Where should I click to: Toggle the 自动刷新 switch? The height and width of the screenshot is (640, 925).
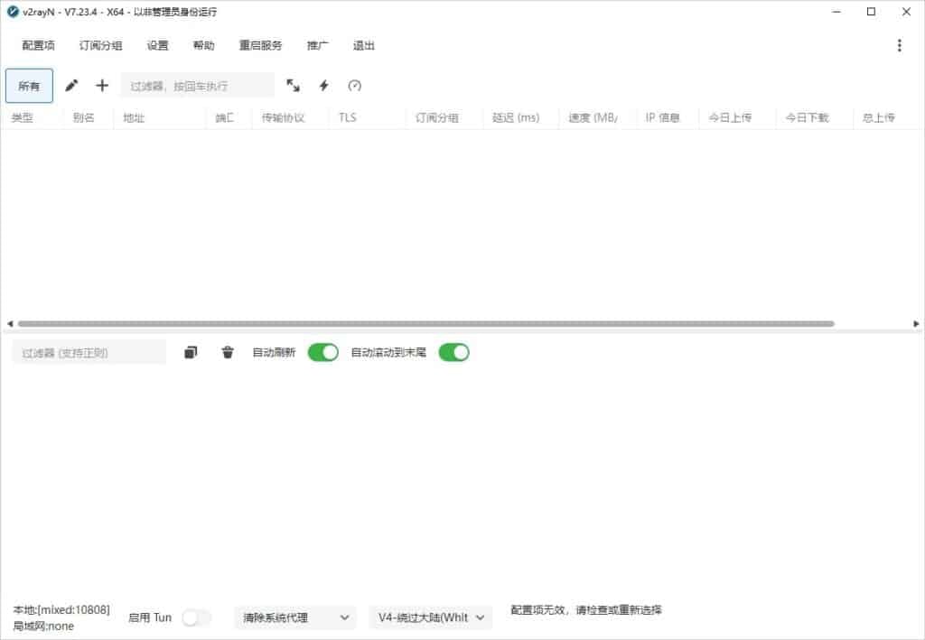[323, 352]
